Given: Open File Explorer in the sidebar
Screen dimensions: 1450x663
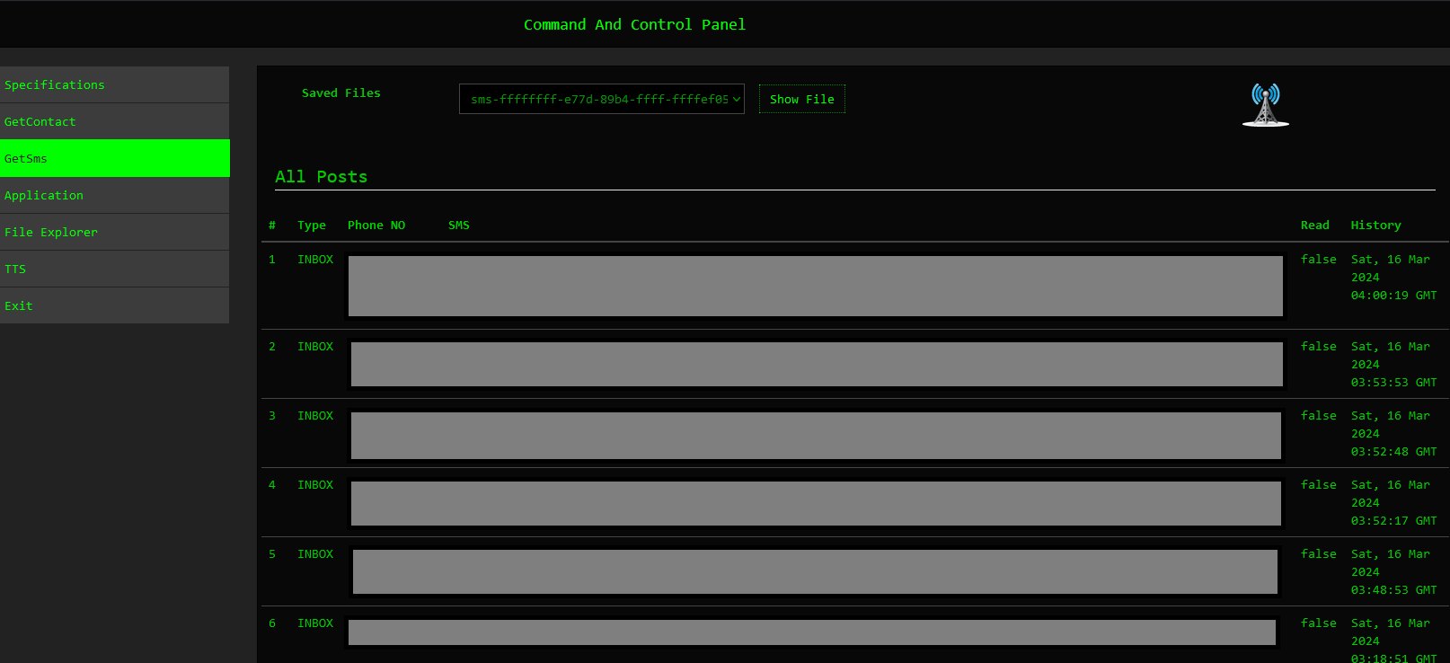Looking at the screenshot, I should 114,232.
